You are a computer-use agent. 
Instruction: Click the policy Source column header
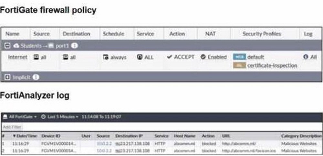[41, 34]
